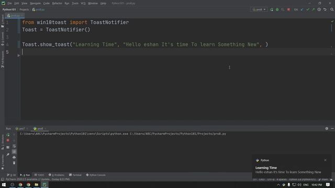
Task: Switch to the first tab in Run panel
Action: (21, 128)
